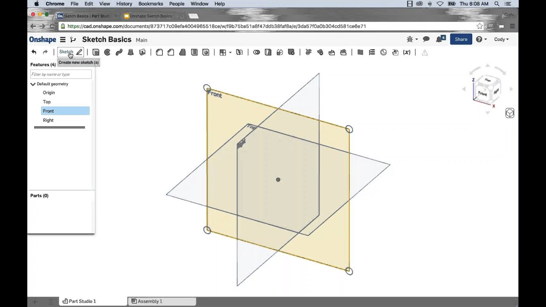Viewport: 546px width, 307px height.
Task: Select the Transform tool icon
Action: [x=280, y=52]
